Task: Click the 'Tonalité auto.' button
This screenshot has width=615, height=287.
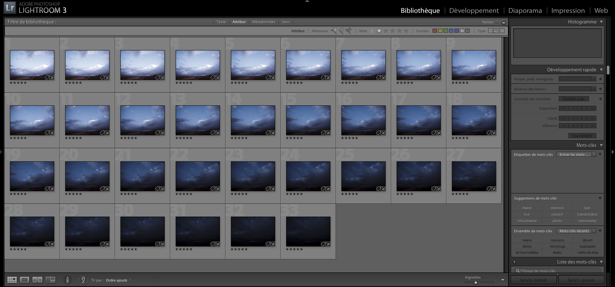Action: 573,99
